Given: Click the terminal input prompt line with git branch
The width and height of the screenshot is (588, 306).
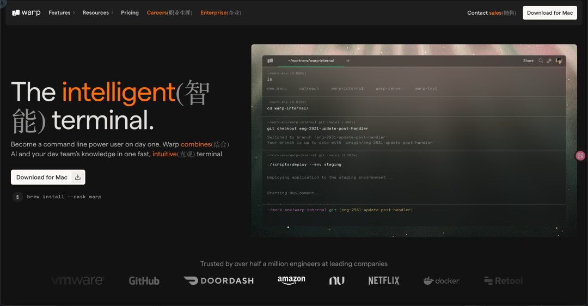Looking at the screenshot, I should point(340,210).
